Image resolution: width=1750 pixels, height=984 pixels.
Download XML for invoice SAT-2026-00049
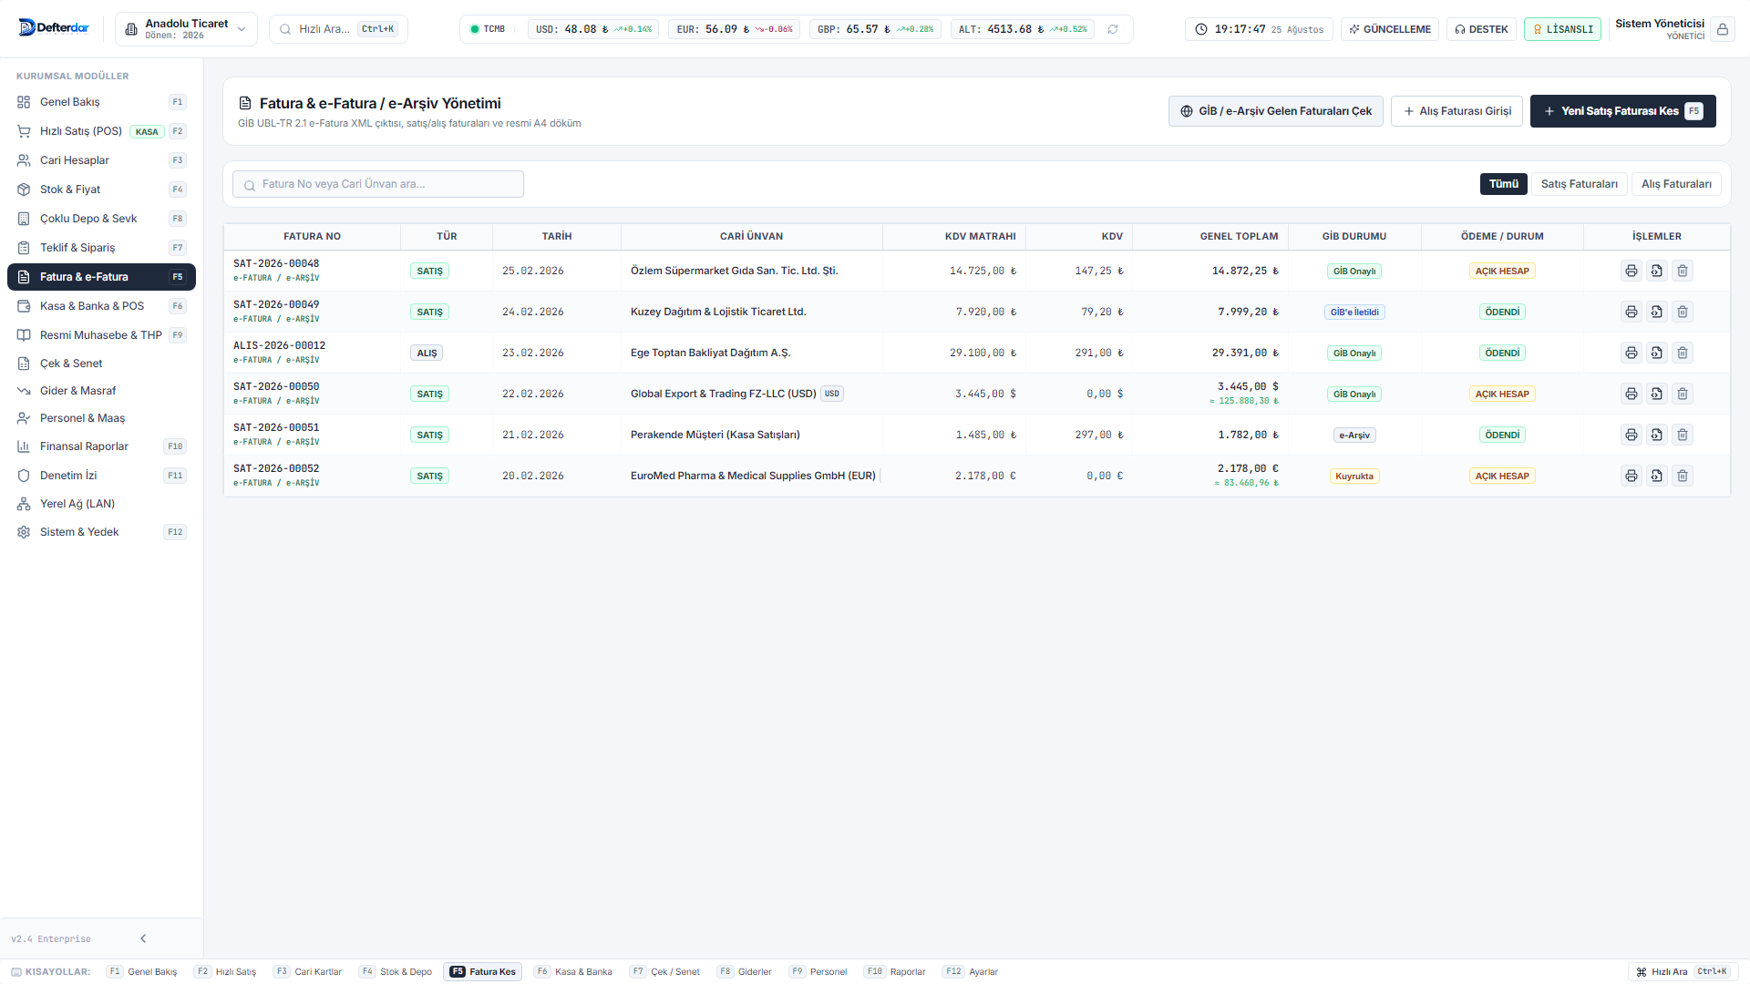tap(1656, 312)
